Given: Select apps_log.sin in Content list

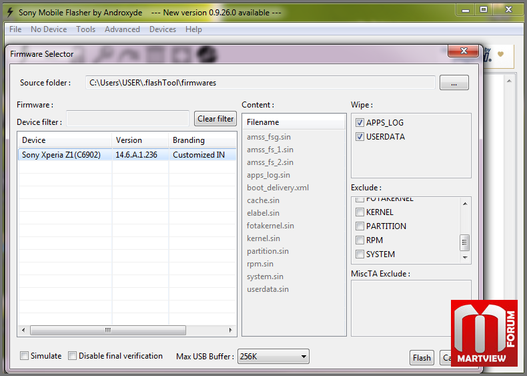Looking at the screenshot, I should pyautogui.click(x=268, y=175).
